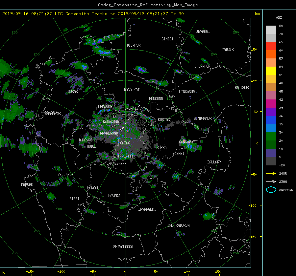This screenshot has height=276, width=296.
Task: Click the KARWAR city label
Action: pos(27,184)
